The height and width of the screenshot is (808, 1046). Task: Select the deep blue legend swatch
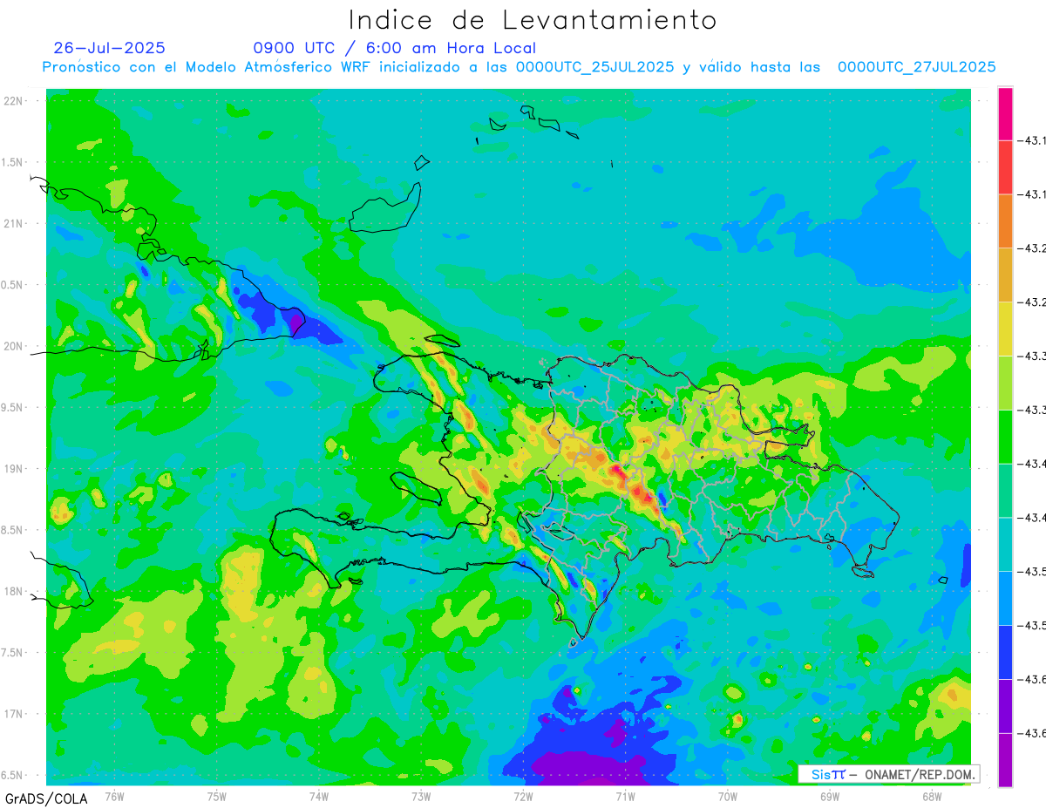click(1005, 652)
